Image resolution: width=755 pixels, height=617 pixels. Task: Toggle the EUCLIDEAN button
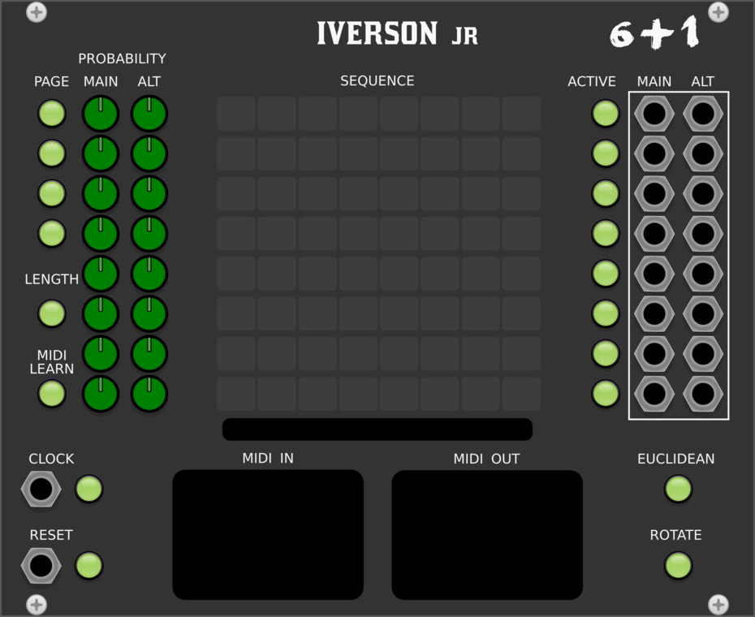pyautogui.click(x=678, y=489)
